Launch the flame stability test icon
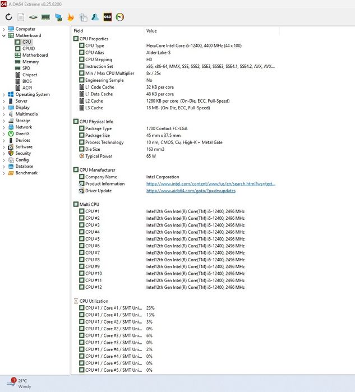This screenshot has height=392, width=355. (x=71, y=17)
